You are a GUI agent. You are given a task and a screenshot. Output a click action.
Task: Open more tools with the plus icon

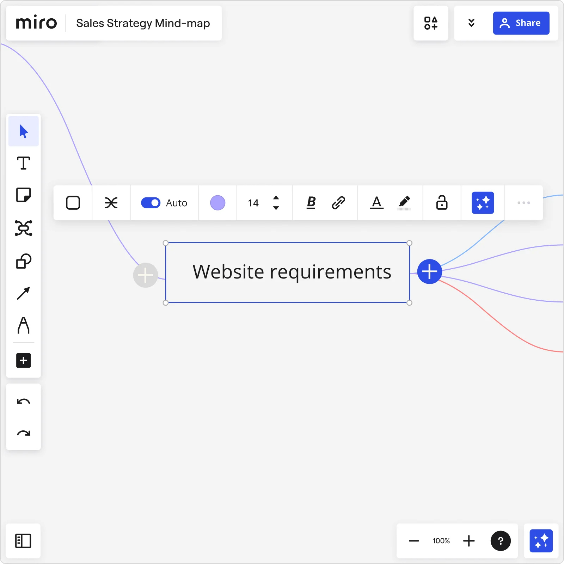[x=23, y=360]
